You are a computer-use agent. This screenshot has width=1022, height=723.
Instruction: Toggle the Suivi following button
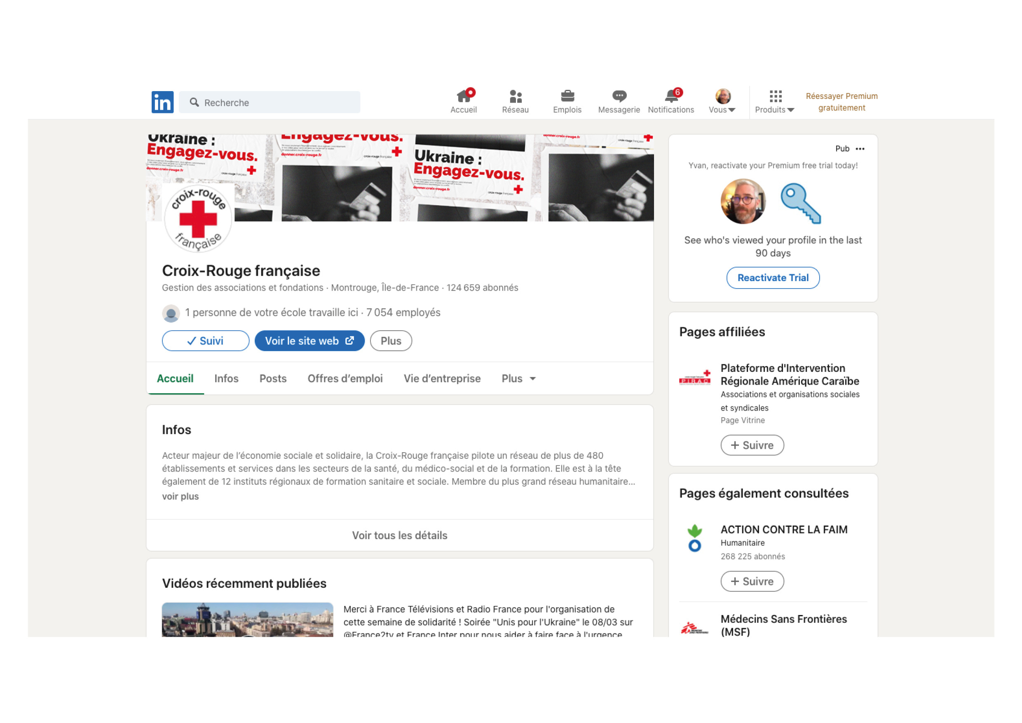pos(206,341)
